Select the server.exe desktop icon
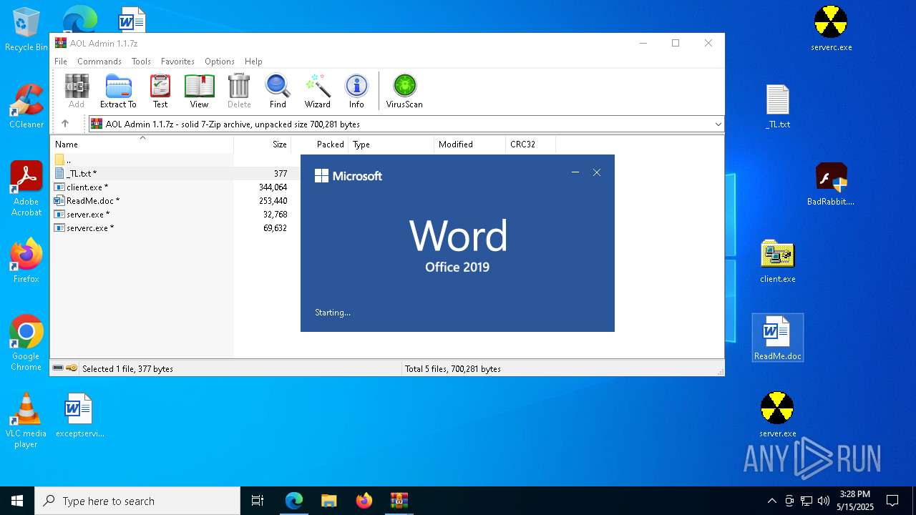The image size is (916, 515). click(777, 415)
